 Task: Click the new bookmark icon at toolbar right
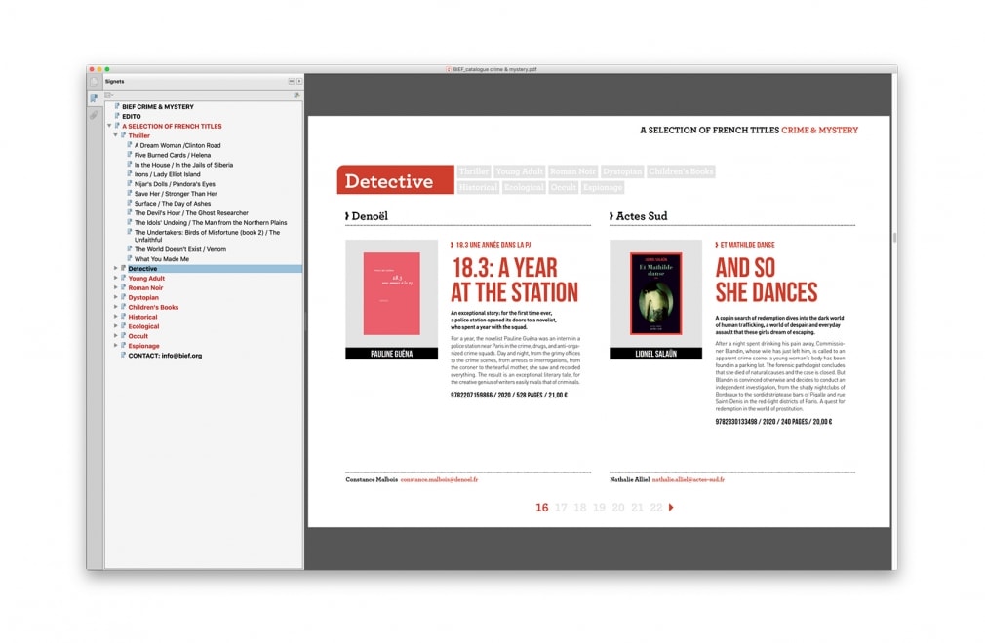click(296, 95)
